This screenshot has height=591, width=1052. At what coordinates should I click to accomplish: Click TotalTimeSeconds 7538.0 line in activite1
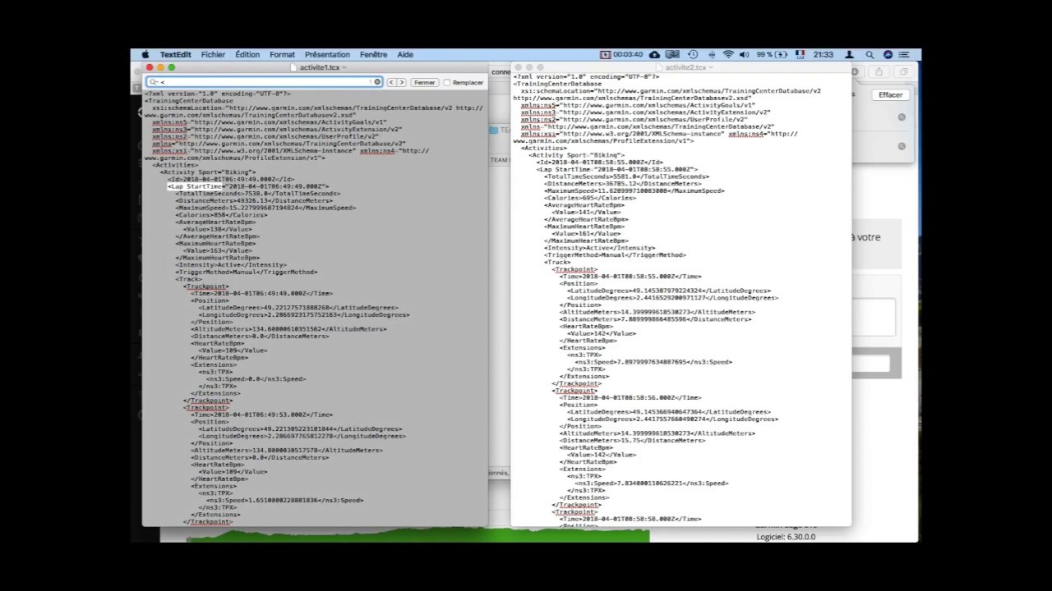point(257,194)
